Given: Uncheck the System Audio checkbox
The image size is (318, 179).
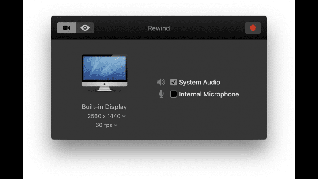Looking at the screenshot, I should coord(173,82).
